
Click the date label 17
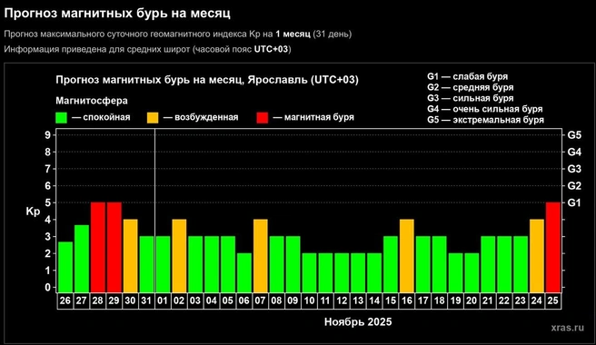point(423,301)
